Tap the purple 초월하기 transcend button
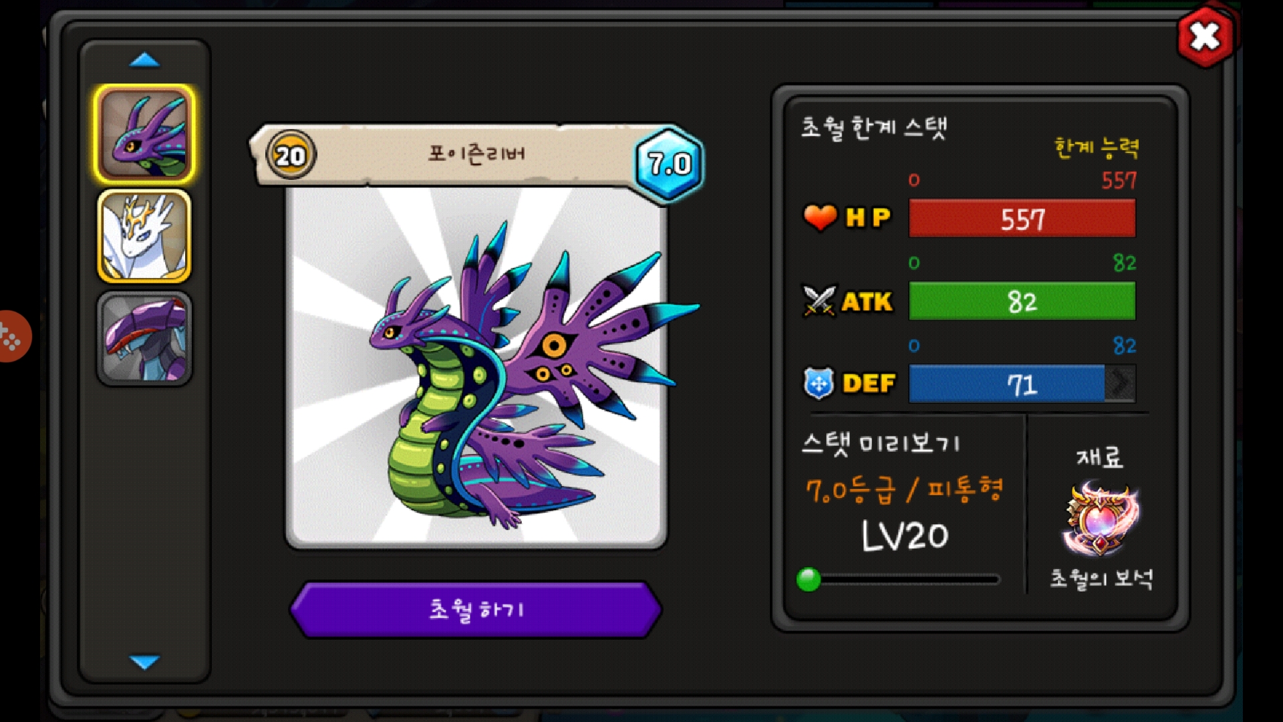 (476, 610)
